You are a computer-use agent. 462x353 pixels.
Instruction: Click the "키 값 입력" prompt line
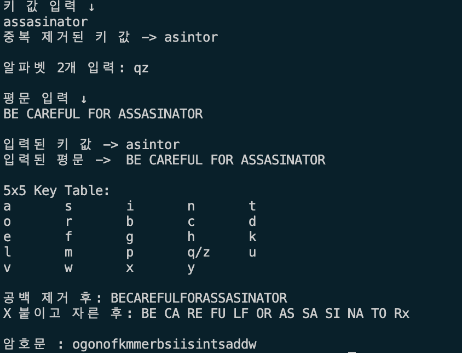coord(49,7)
